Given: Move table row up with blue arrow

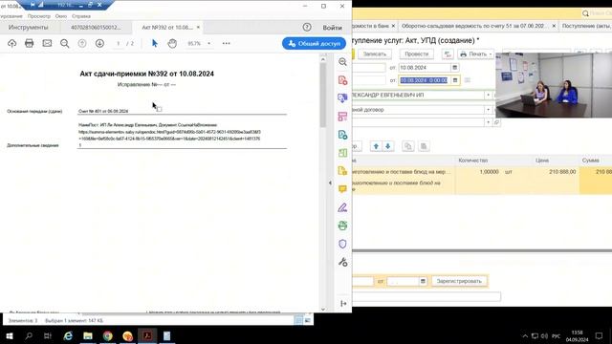Looking at the screenshot, I should pyautogui.click(x=376, y=146).
